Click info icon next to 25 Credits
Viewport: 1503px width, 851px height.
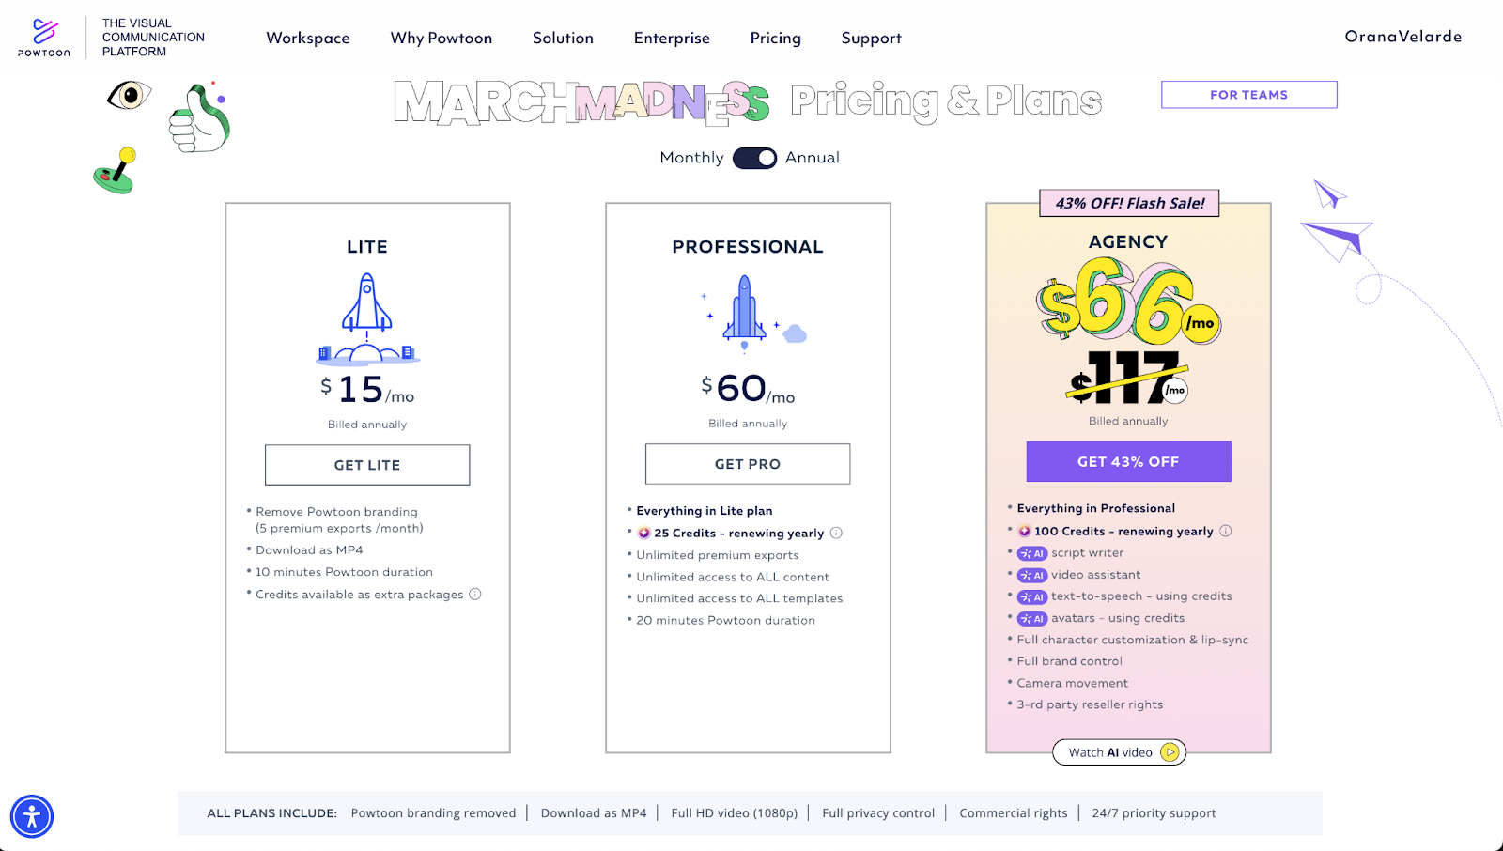(837, 533)
